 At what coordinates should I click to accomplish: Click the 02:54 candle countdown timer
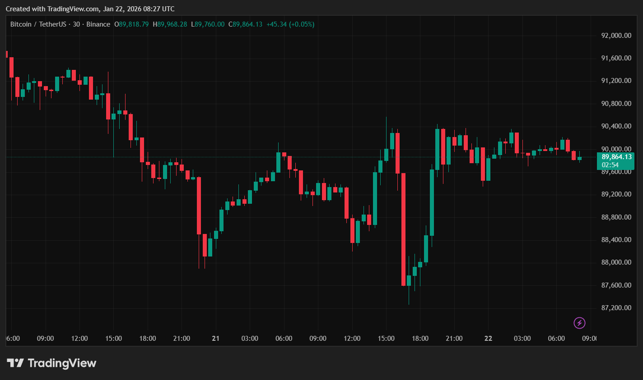coord(610,165)
